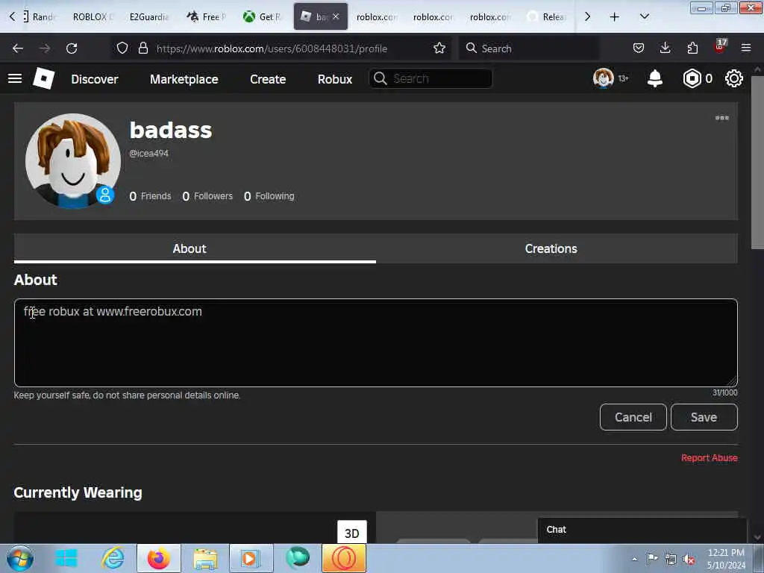The height and width of the screenshot is (573, 764).
Task: Open a new browser tab
Action: [615, 17]
